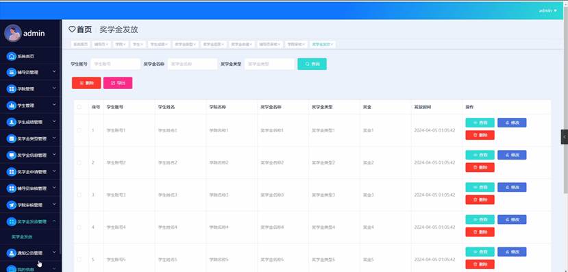Image resolution: width=568 pixels, height=272 pixels.
Task: Click 查看 for row 3
Action: tap(480, 187)
